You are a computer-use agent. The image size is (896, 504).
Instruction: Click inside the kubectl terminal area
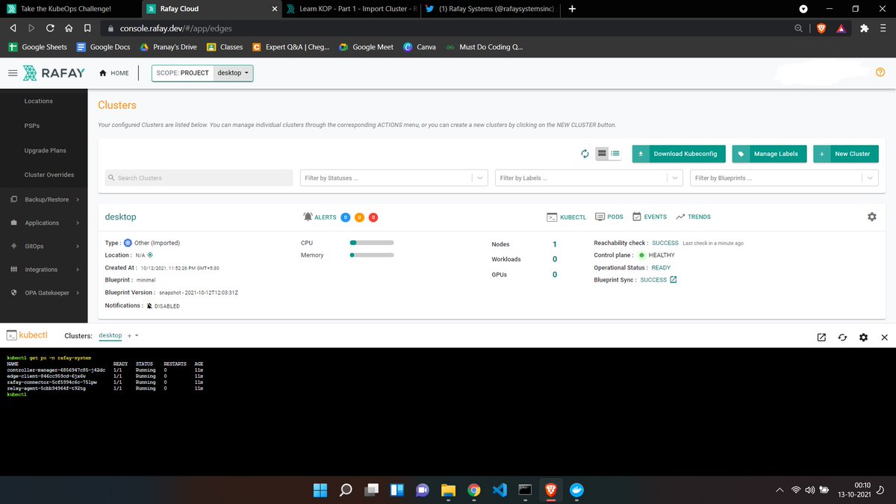tap(448, 411)
